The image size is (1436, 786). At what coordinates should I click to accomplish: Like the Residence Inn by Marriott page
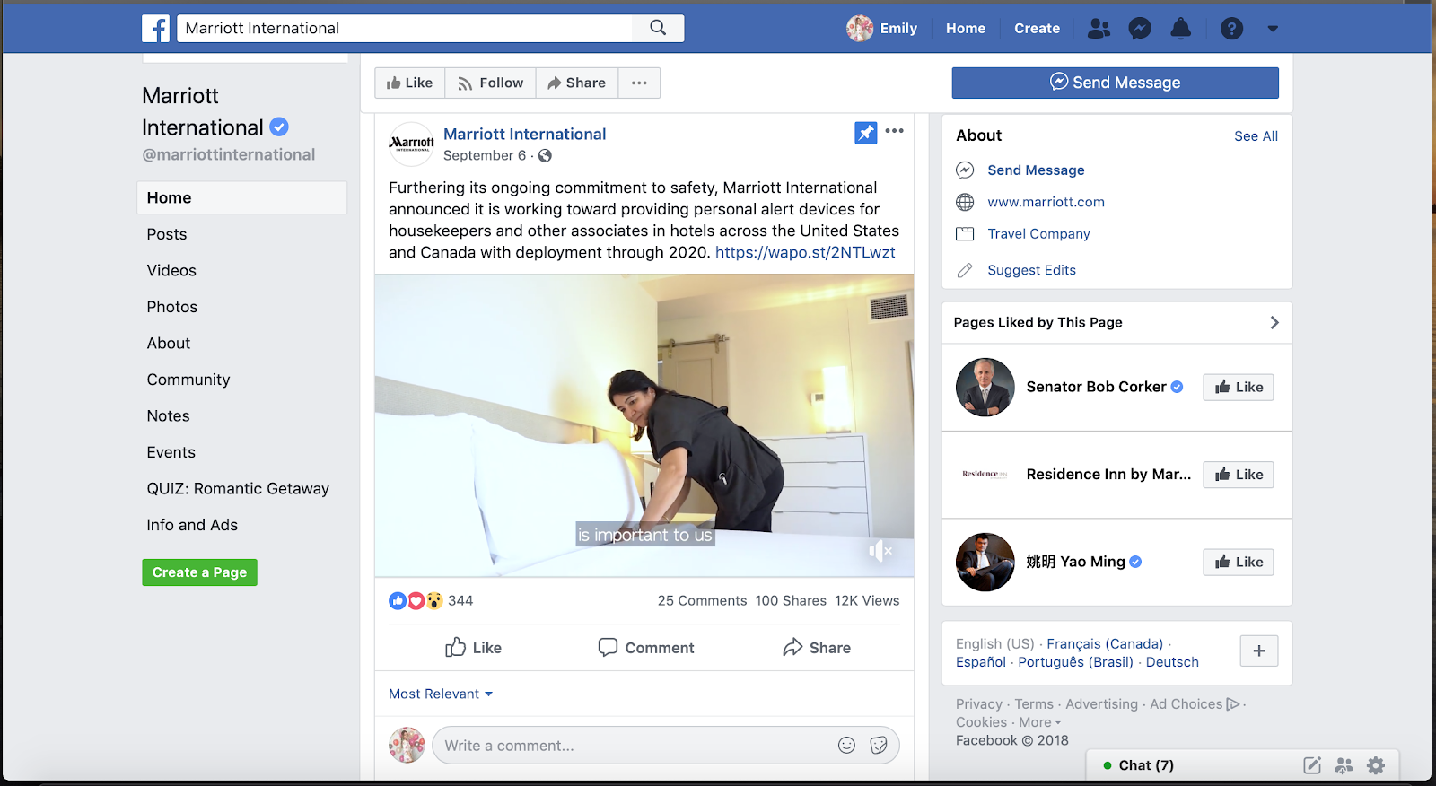pos(1239,475)
